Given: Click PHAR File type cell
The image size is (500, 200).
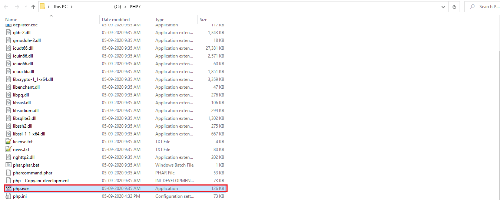Looking at the screenshot, I should coord(165,173).
